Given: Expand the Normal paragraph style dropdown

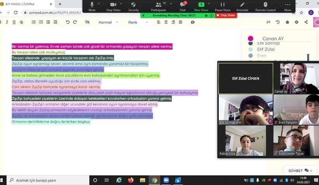Looking at the screenshot, I should pyautogui.click(x=108, y=23).
